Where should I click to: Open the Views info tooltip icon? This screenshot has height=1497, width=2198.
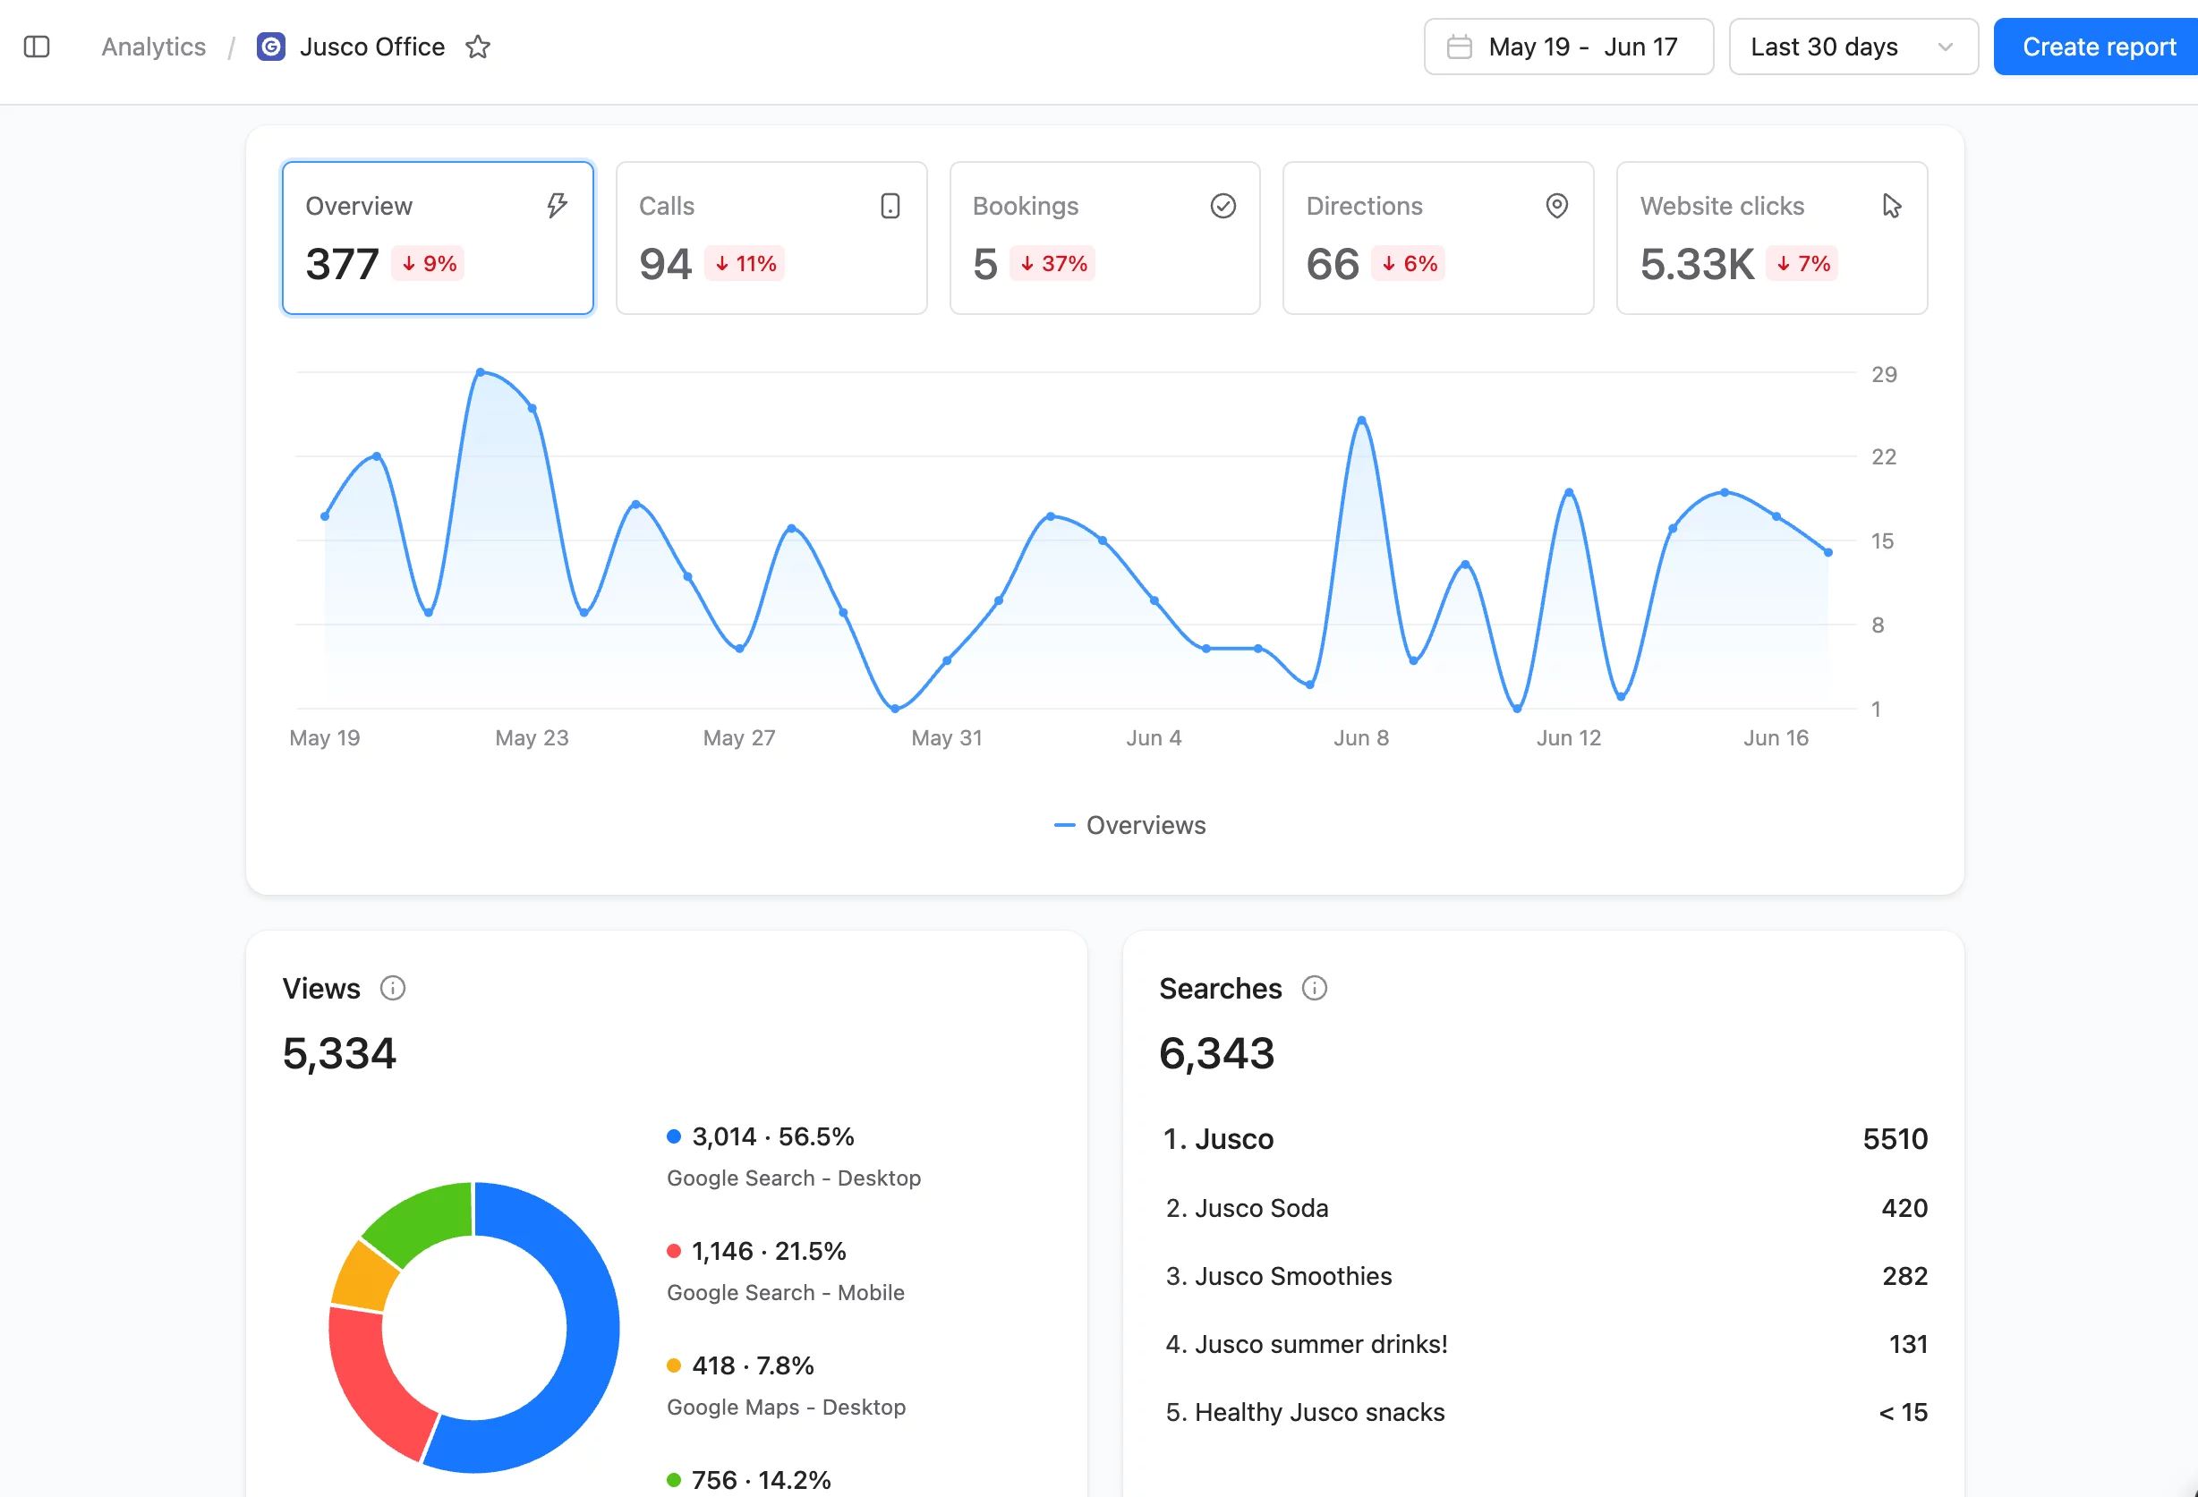(393, 988)
